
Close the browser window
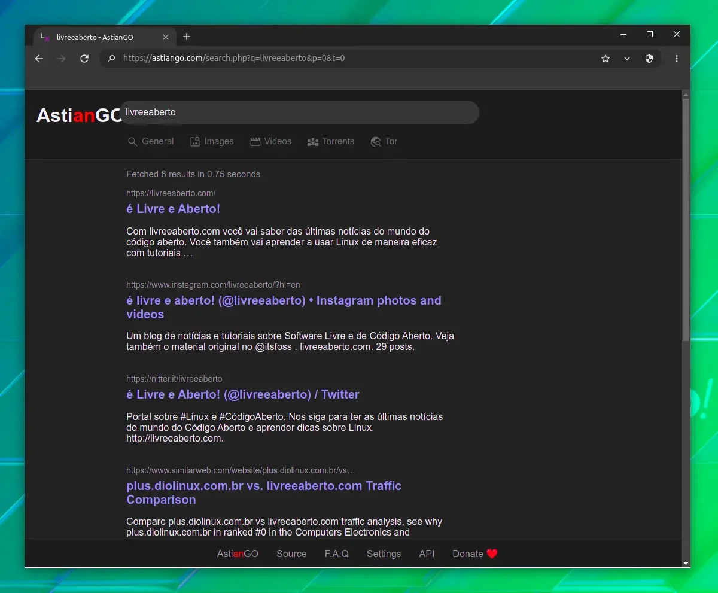click(x=677, y=35)
